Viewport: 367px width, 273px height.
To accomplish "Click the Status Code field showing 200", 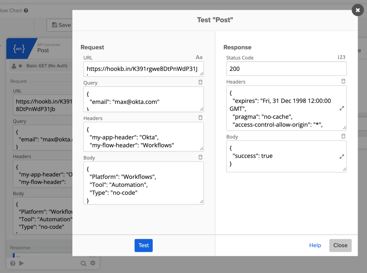I will pyautogui.click(x=286, y=69).
